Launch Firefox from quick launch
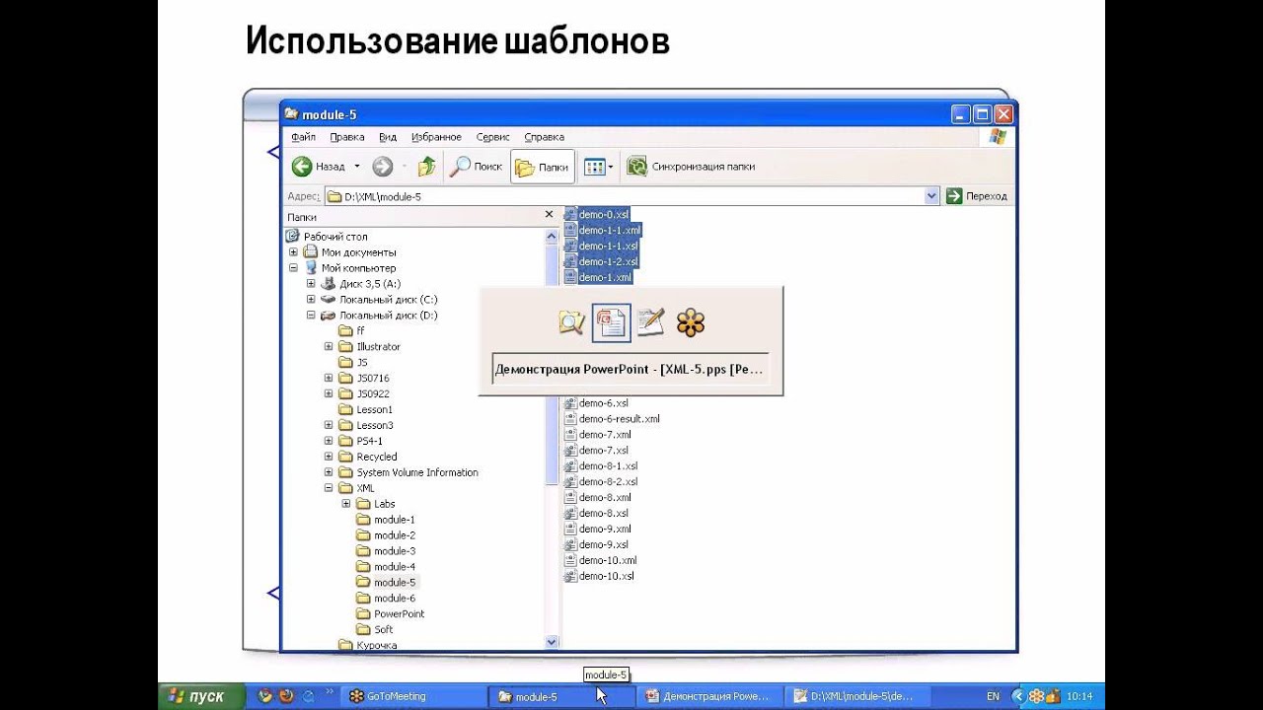 coord(286,696)
